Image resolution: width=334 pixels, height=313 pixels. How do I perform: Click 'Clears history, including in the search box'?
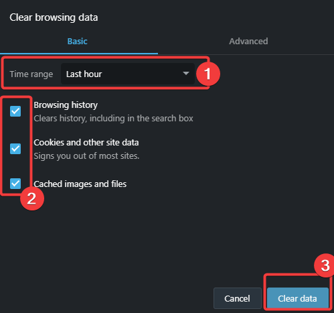113,119
